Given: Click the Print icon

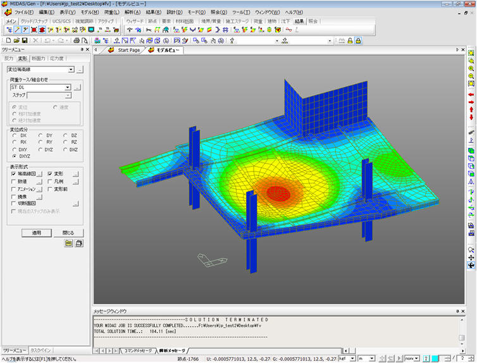Looking at the screenshot, I should click(x=77, y=40).
